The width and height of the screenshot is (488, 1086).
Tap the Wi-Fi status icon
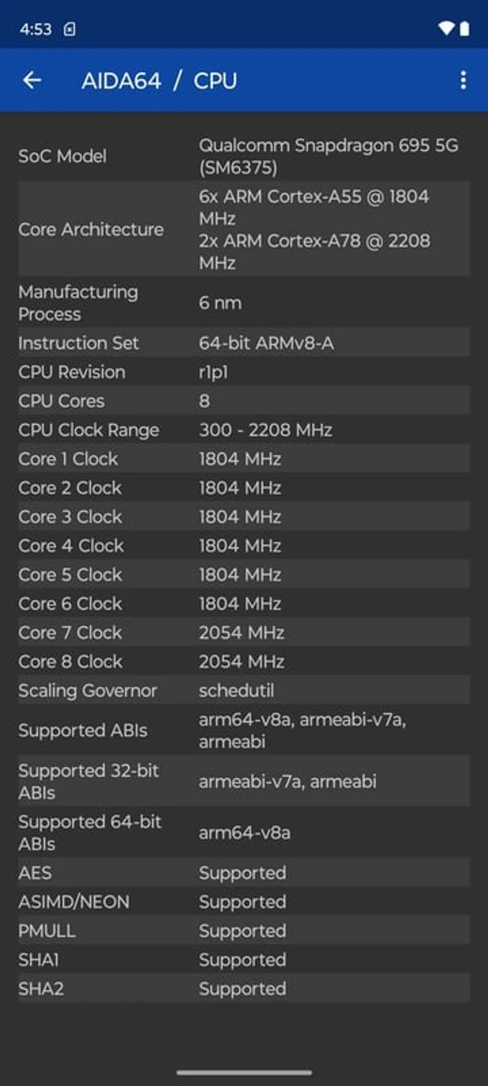click(446, 28)
